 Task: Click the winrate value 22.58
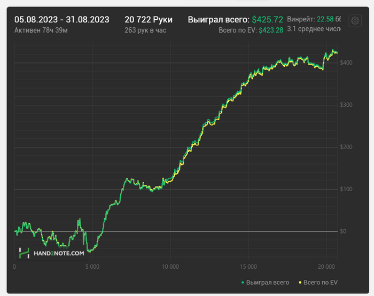pos(325,19)
